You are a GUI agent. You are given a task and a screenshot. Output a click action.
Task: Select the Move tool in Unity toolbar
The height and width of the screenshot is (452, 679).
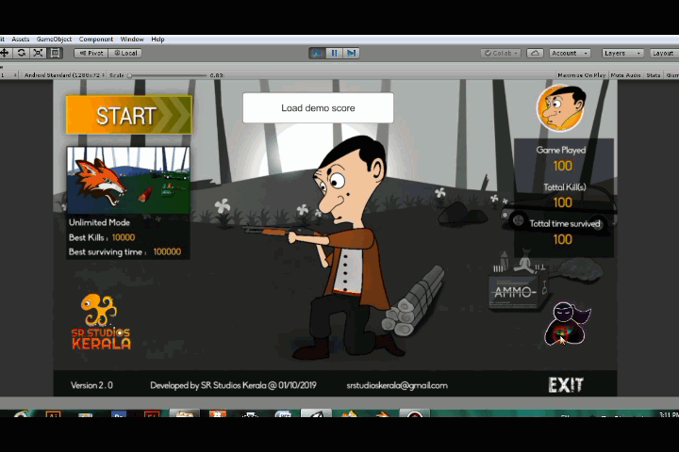(x=5, y=53)
